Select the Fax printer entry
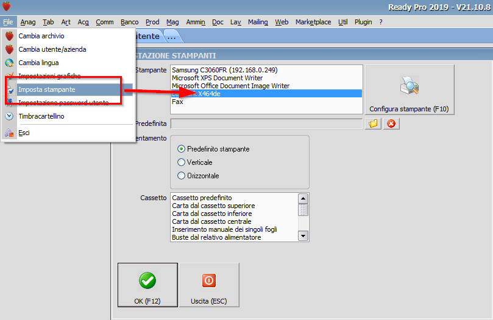Viewport: 493px width, 320px height. [266, 102]
